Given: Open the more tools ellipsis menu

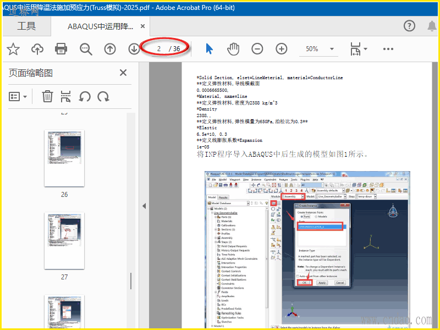Looking at the screenshot, I should click(388, 49).
